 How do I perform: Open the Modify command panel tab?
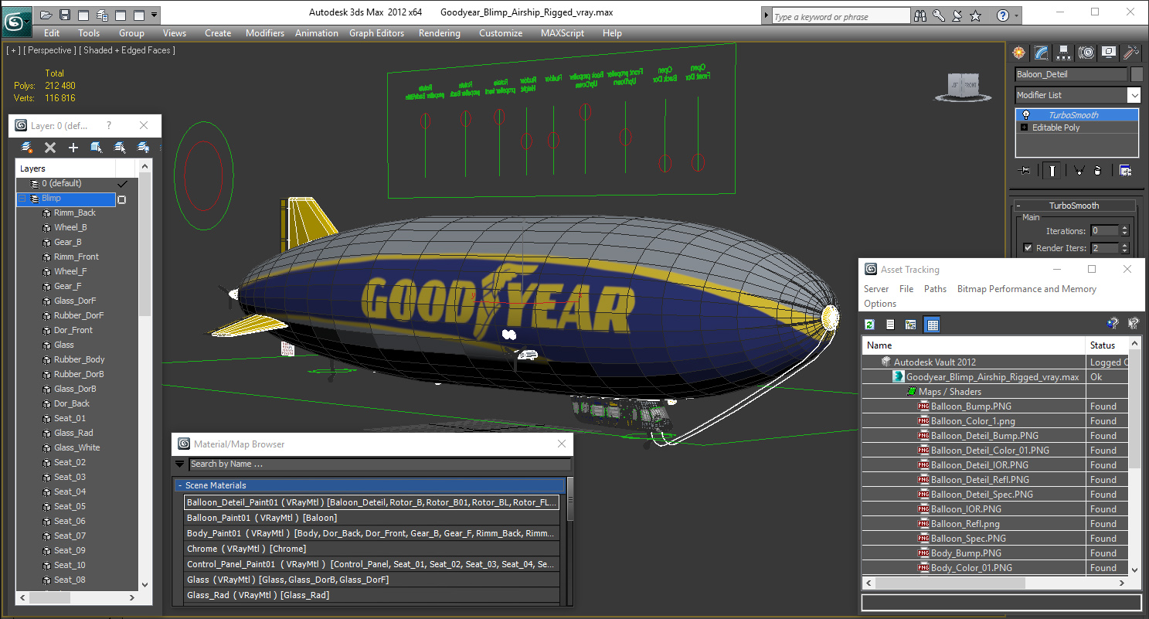point(1042,53)
